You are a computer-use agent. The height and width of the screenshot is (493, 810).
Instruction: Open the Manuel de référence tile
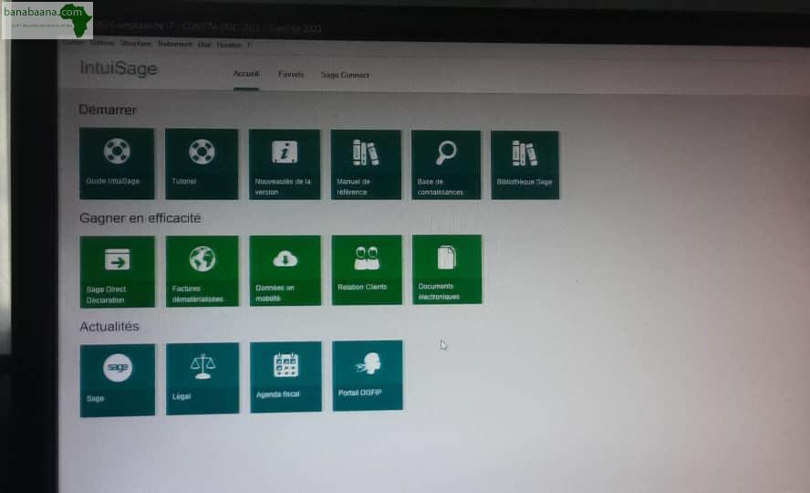tap(366, 165)
